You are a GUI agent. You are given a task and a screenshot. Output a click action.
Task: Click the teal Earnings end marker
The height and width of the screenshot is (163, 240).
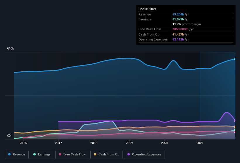(x=235, y=130)
